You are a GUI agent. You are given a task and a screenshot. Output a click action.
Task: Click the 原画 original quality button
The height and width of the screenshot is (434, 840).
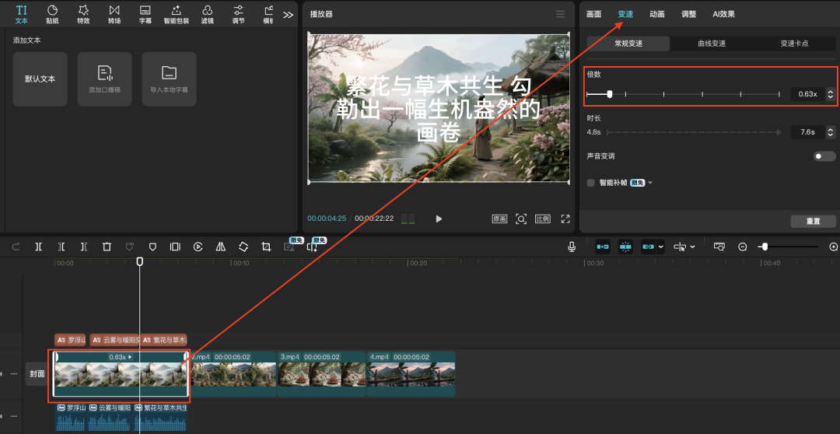pyautogui.click(x=499, y=219)
